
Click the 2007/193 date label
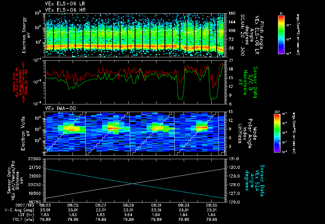tap(24, 206)
